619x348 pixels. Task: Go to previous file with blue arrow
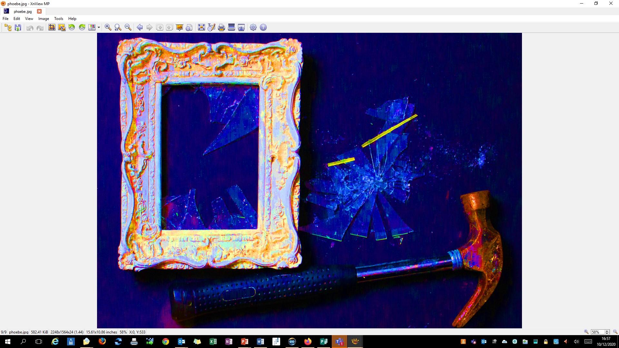[x=140, y=27]
